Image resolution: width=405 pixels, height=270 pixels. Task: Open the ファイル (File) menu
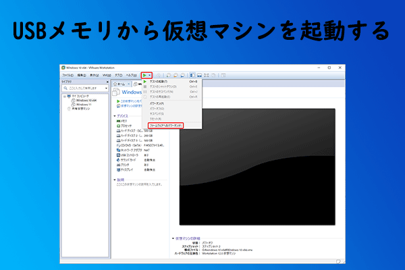pyautogui.click(x=67, y=76)
